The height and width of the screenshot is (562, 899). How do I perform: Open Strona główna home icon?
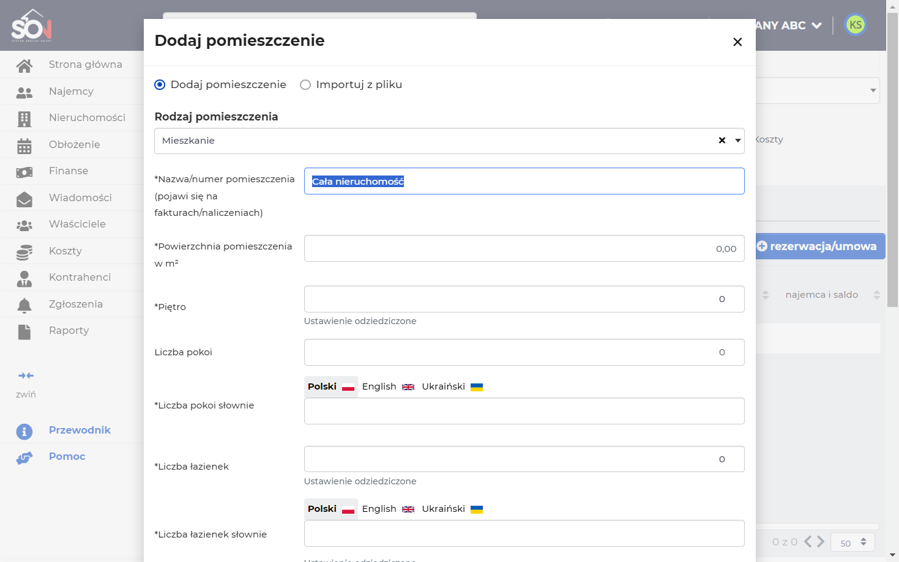(x=24, y=65)
